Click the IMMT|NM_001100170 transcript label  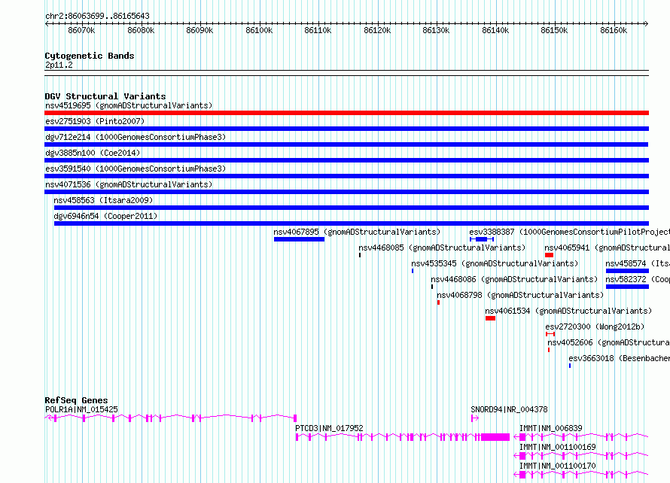click(x=557, y=466)
